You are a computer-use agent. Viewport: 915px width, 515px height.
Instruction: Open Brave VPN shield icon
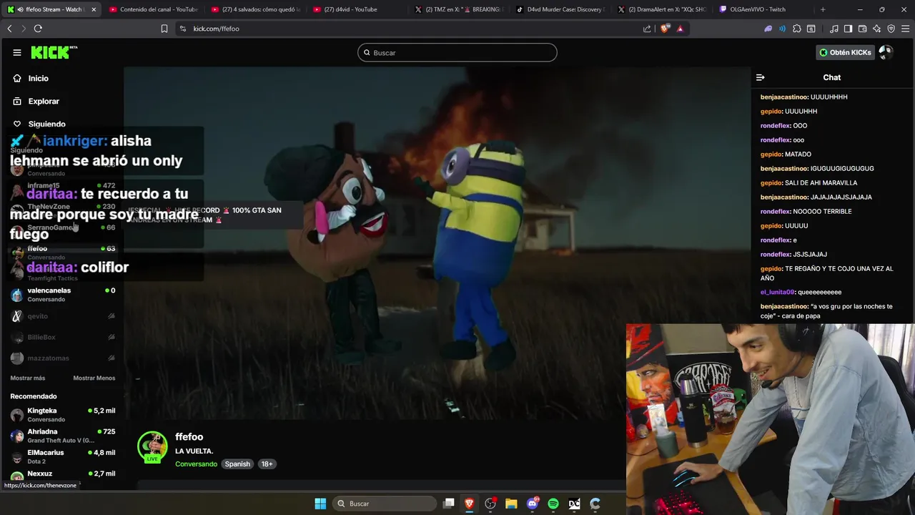[x=891, y=29]
